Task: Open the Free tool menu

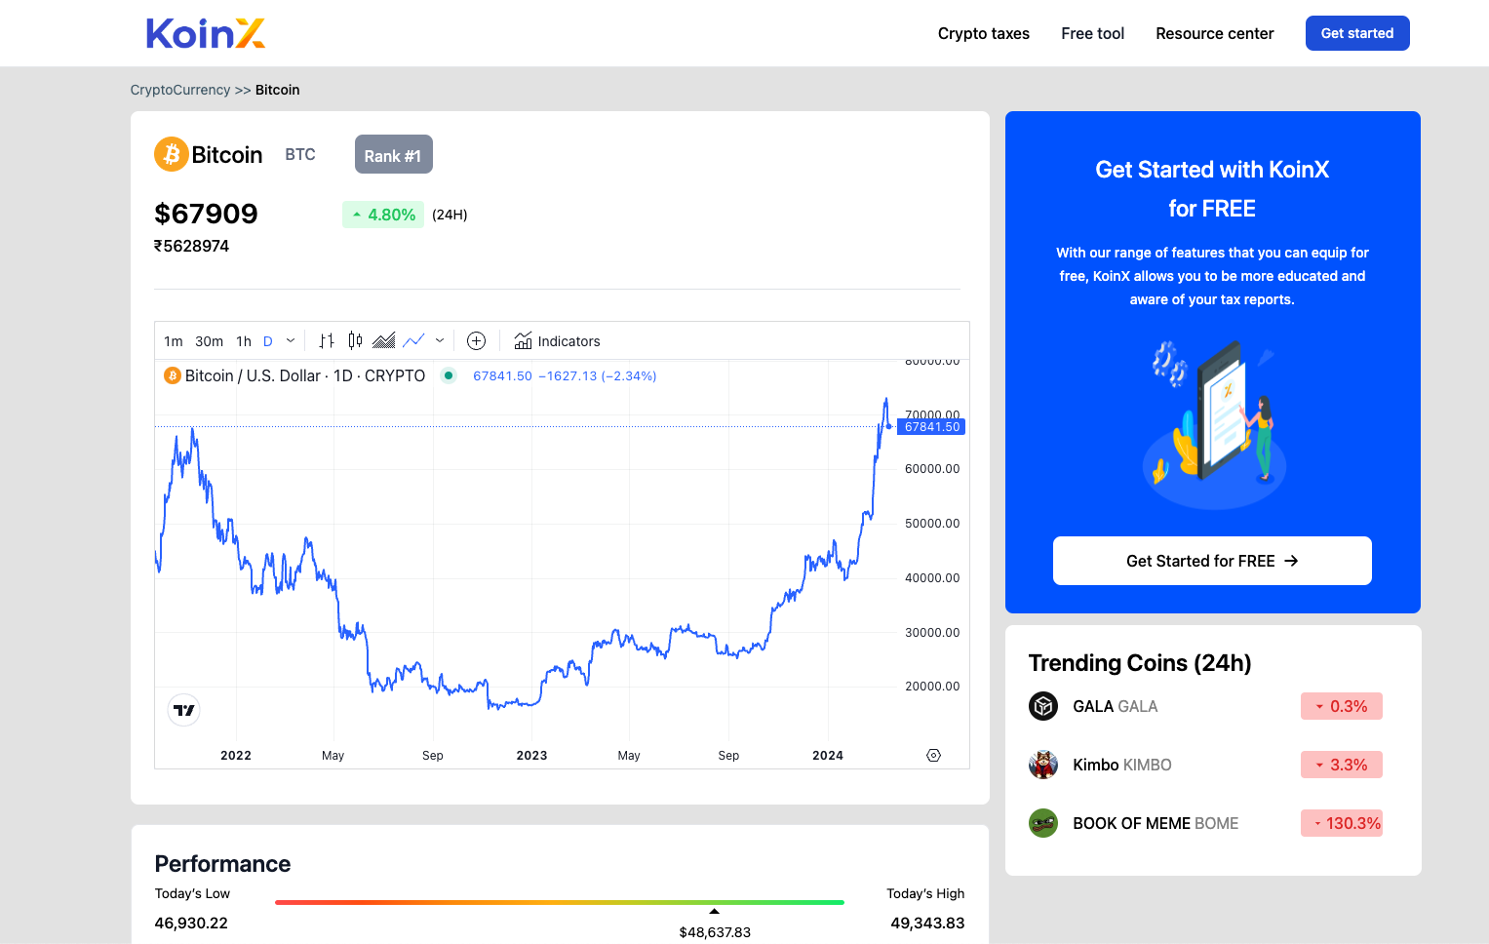Action: [1092, 33]
